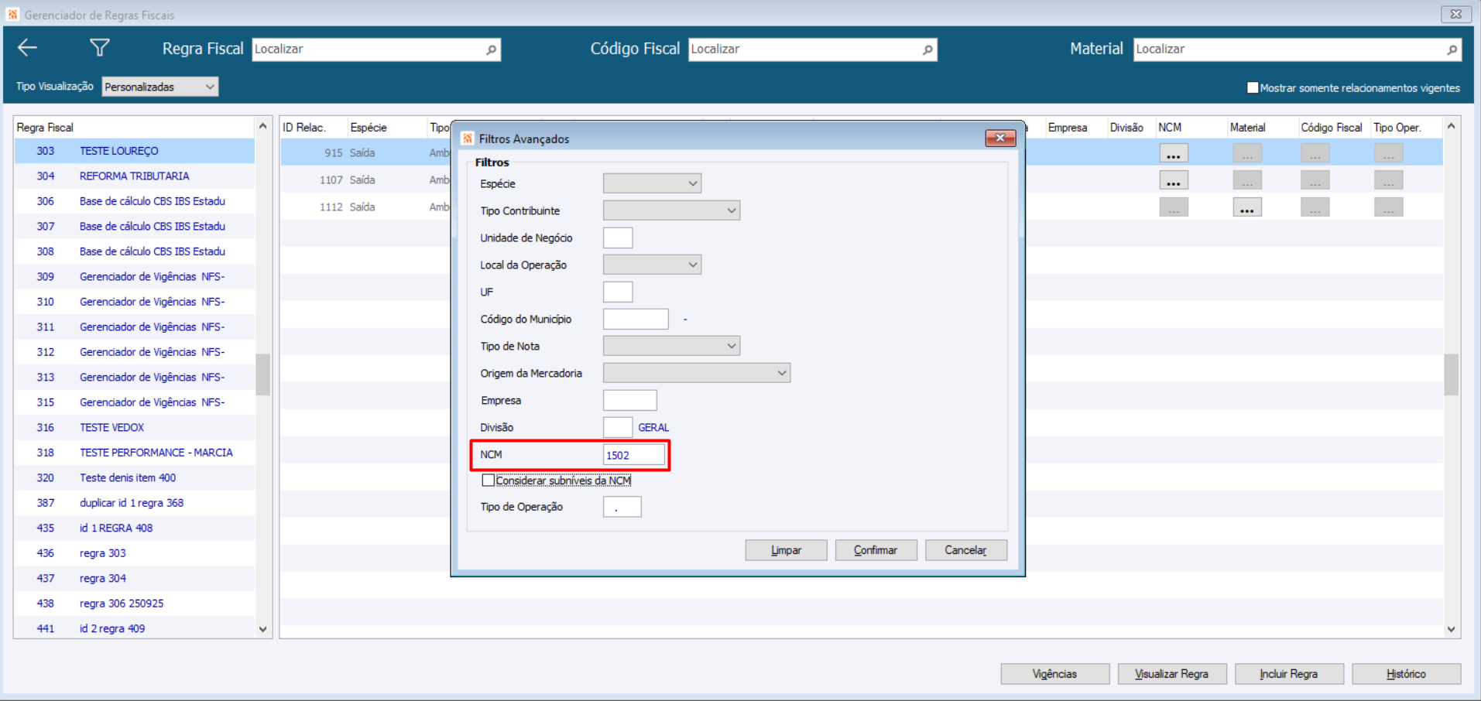Open Material ellipsis for row 915
The height and width of the screenshot is (701, 1481).
pos(1247,154)
